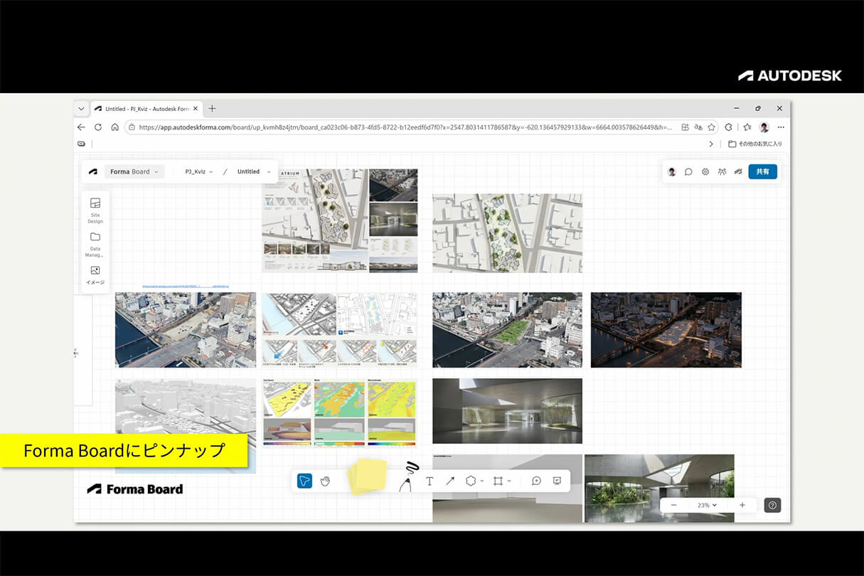The height and width of the screenshot is (576, 864).
Task: Click the browser address bar URL
Action: coord(405,127)
